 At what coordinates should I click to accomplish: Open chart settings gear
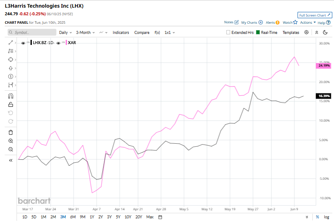pyautogui.click(x=306, y=32)
